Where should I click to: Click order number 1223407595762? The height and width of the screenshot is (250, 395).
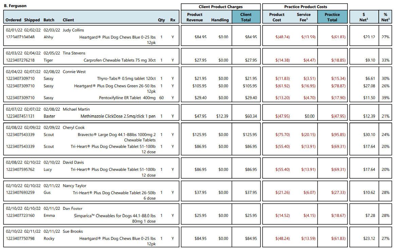[20, 169]
